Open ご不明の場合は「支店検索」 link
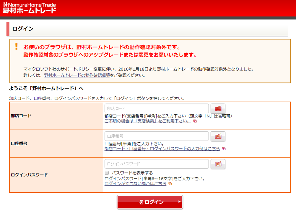This screenshot has width=296, height=211. point(148,121)
